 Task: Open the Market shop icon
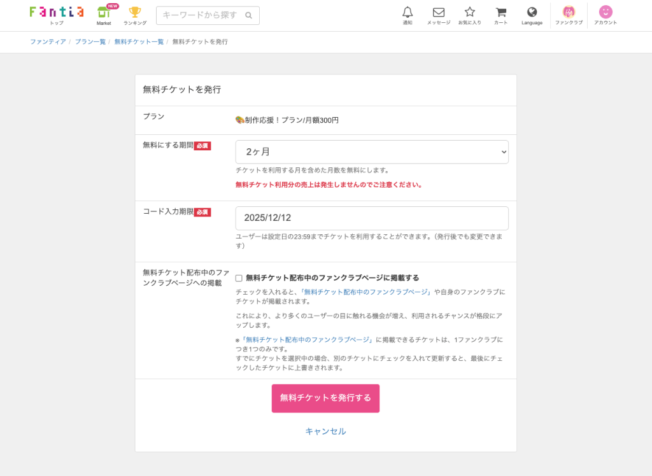(x=104, y=14)
